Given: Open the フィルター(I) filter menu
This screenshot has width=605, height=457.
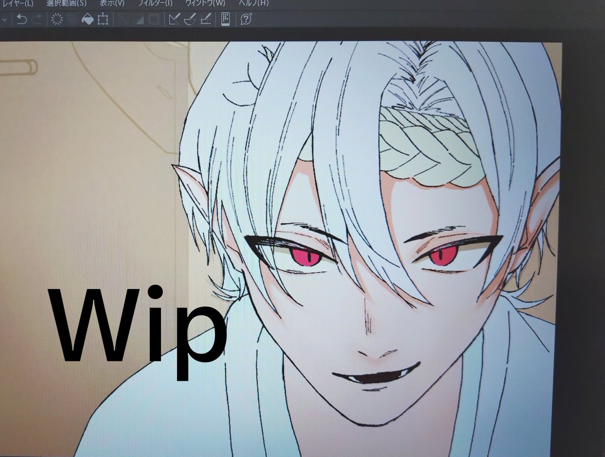Looking at the screenshot, I should pyautogui.click(x=155, y=4).
